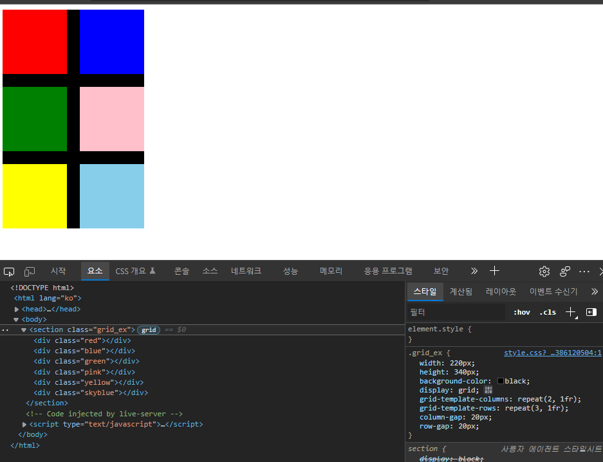Image resolution: width=603 pixels, height=462 pixels.
Task: Switch to the 계산됨 pane tab
Action: (x=461, y=291)
